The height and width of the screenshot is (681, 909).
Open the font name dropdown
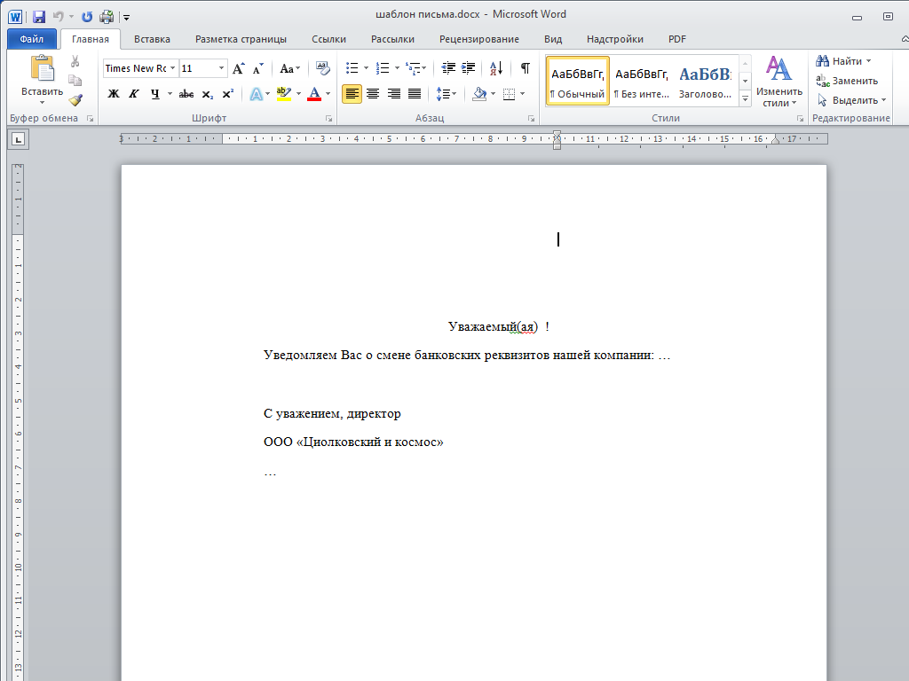click(x=172, y=68)
